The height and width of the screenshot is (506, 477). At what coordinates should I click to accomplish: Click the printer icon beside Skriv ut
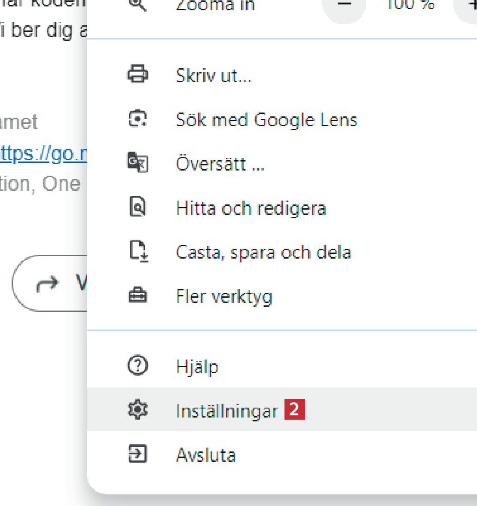tap(138, 75)
